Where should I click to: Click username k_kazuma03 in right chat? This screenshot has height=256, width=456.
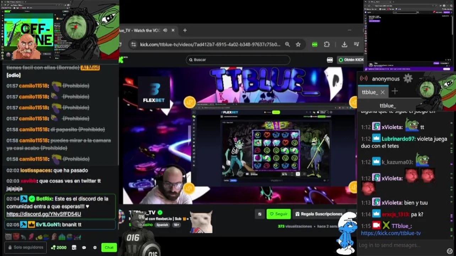397,162
